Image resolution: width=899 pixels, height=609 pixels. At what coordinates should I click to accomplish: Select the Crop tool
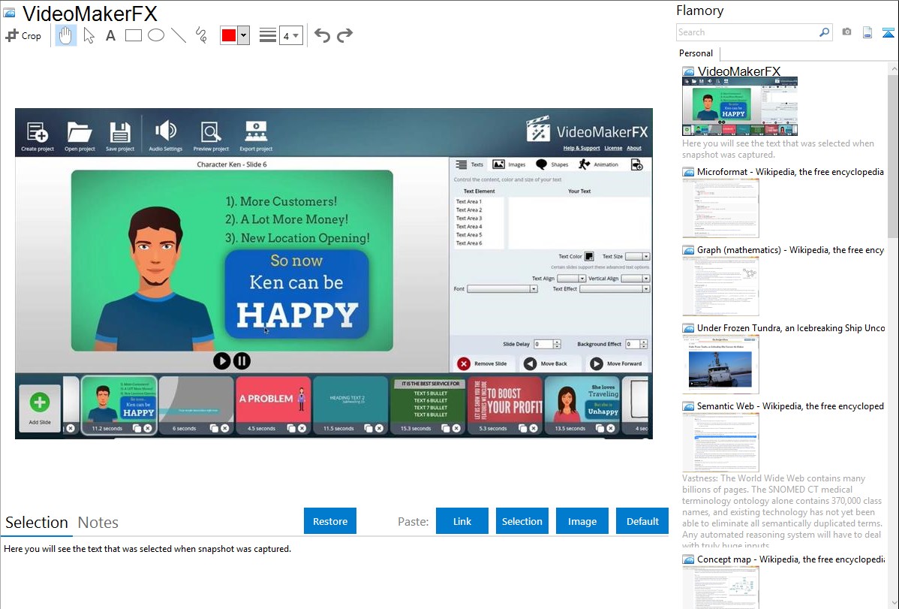click(23, 35)
